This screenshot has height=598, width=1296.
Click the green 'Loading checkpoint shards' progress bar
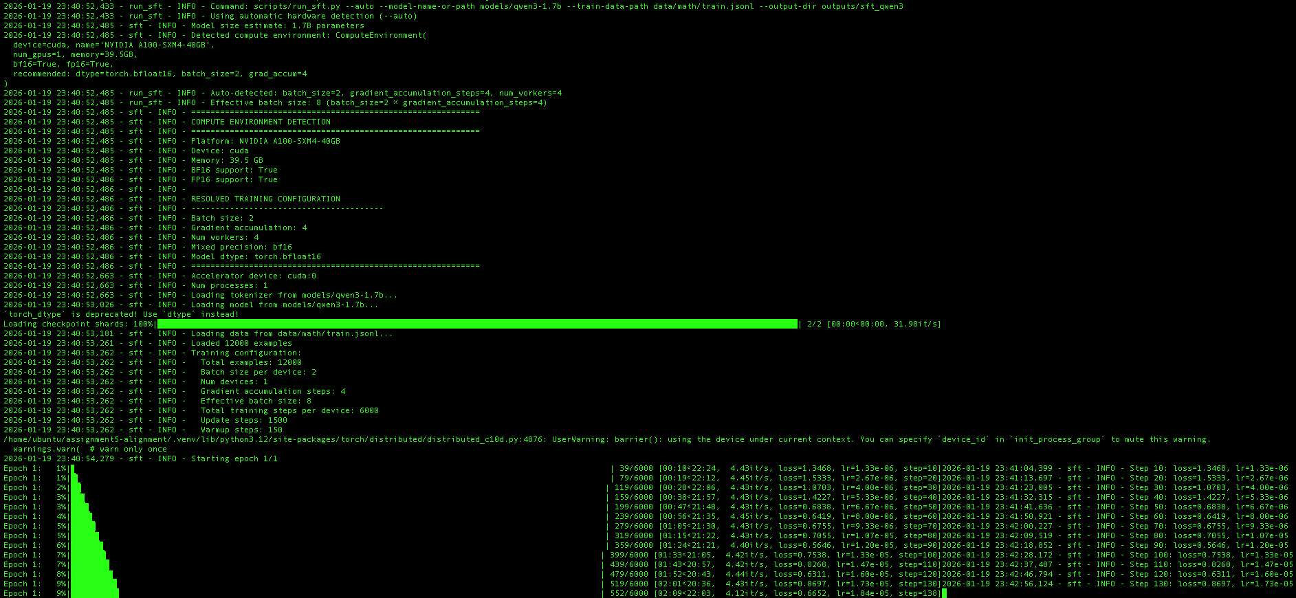pos(477,324)
